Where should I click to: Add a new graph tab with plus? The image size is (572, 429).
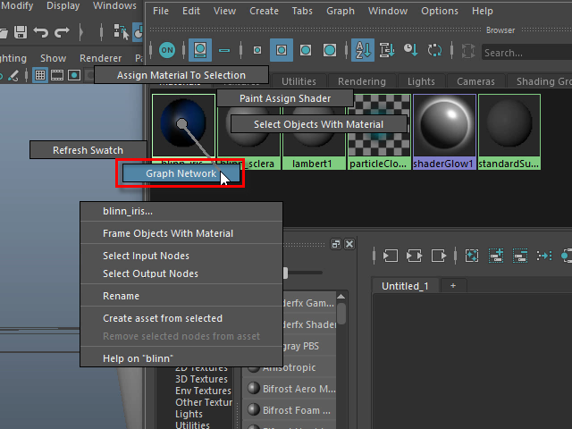pos(452,286)
